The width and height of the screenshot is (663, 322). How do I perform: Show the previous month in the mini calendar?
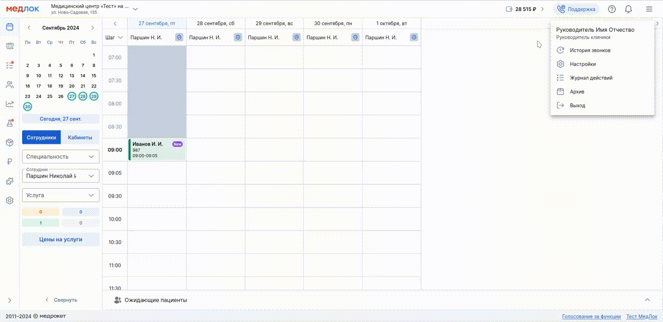coord(29,28)
